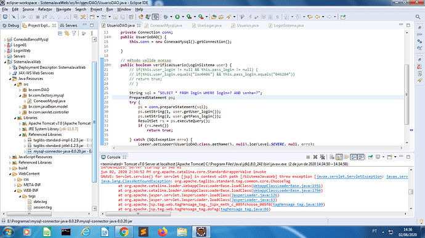425x238 pixels.
Task: Toggle Show Console on standard output change
Action: (x=354, y=157)
